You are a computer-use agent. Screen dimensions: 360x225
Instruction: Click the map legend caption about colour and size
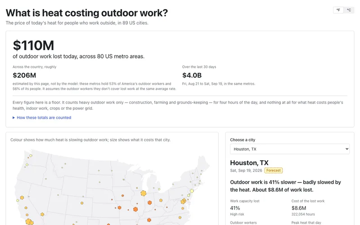click(x=90, y=140)
